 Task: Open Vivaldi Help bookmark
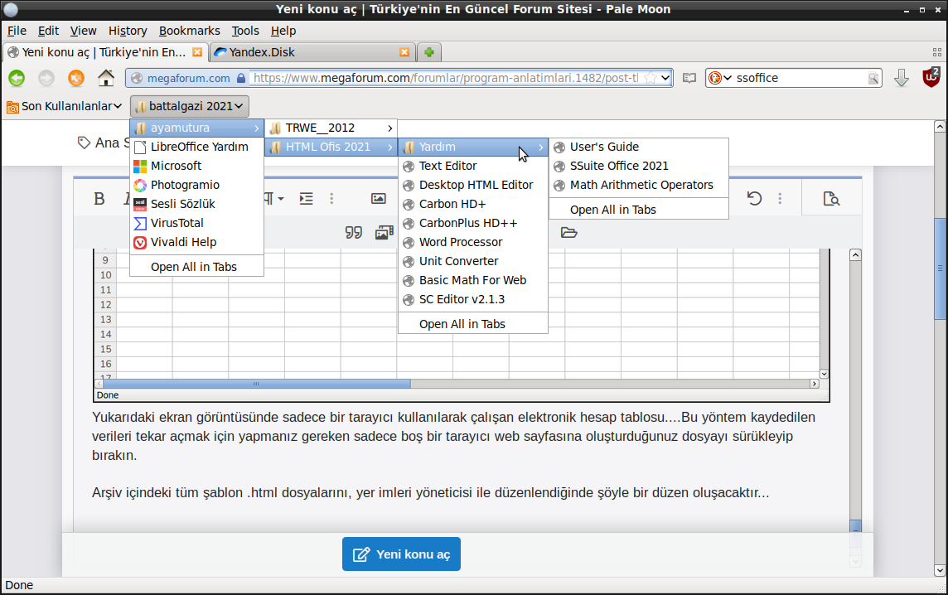[x=196, y=243]
